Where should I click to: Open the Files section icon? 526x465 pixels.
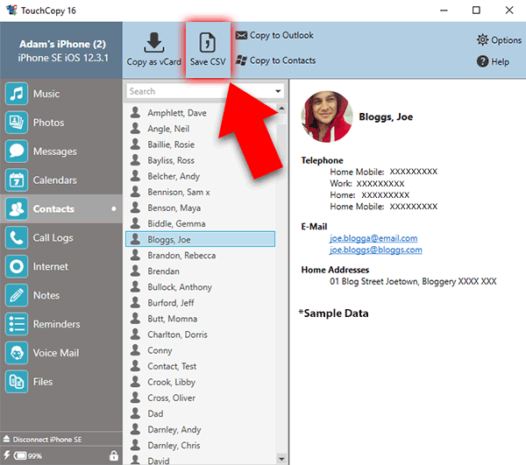pos(17,382)
